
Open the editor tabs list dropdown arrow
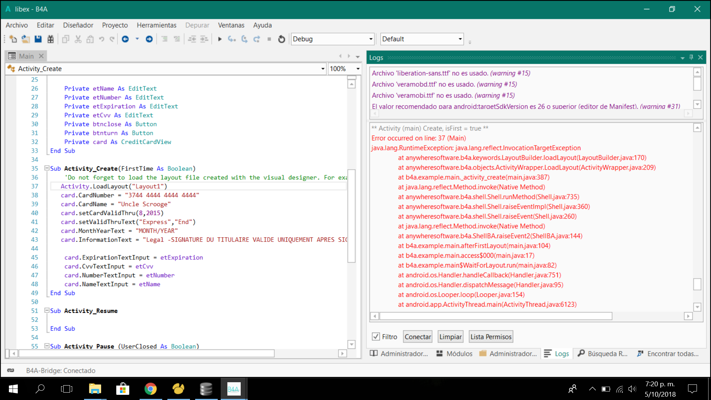point(358,57)
